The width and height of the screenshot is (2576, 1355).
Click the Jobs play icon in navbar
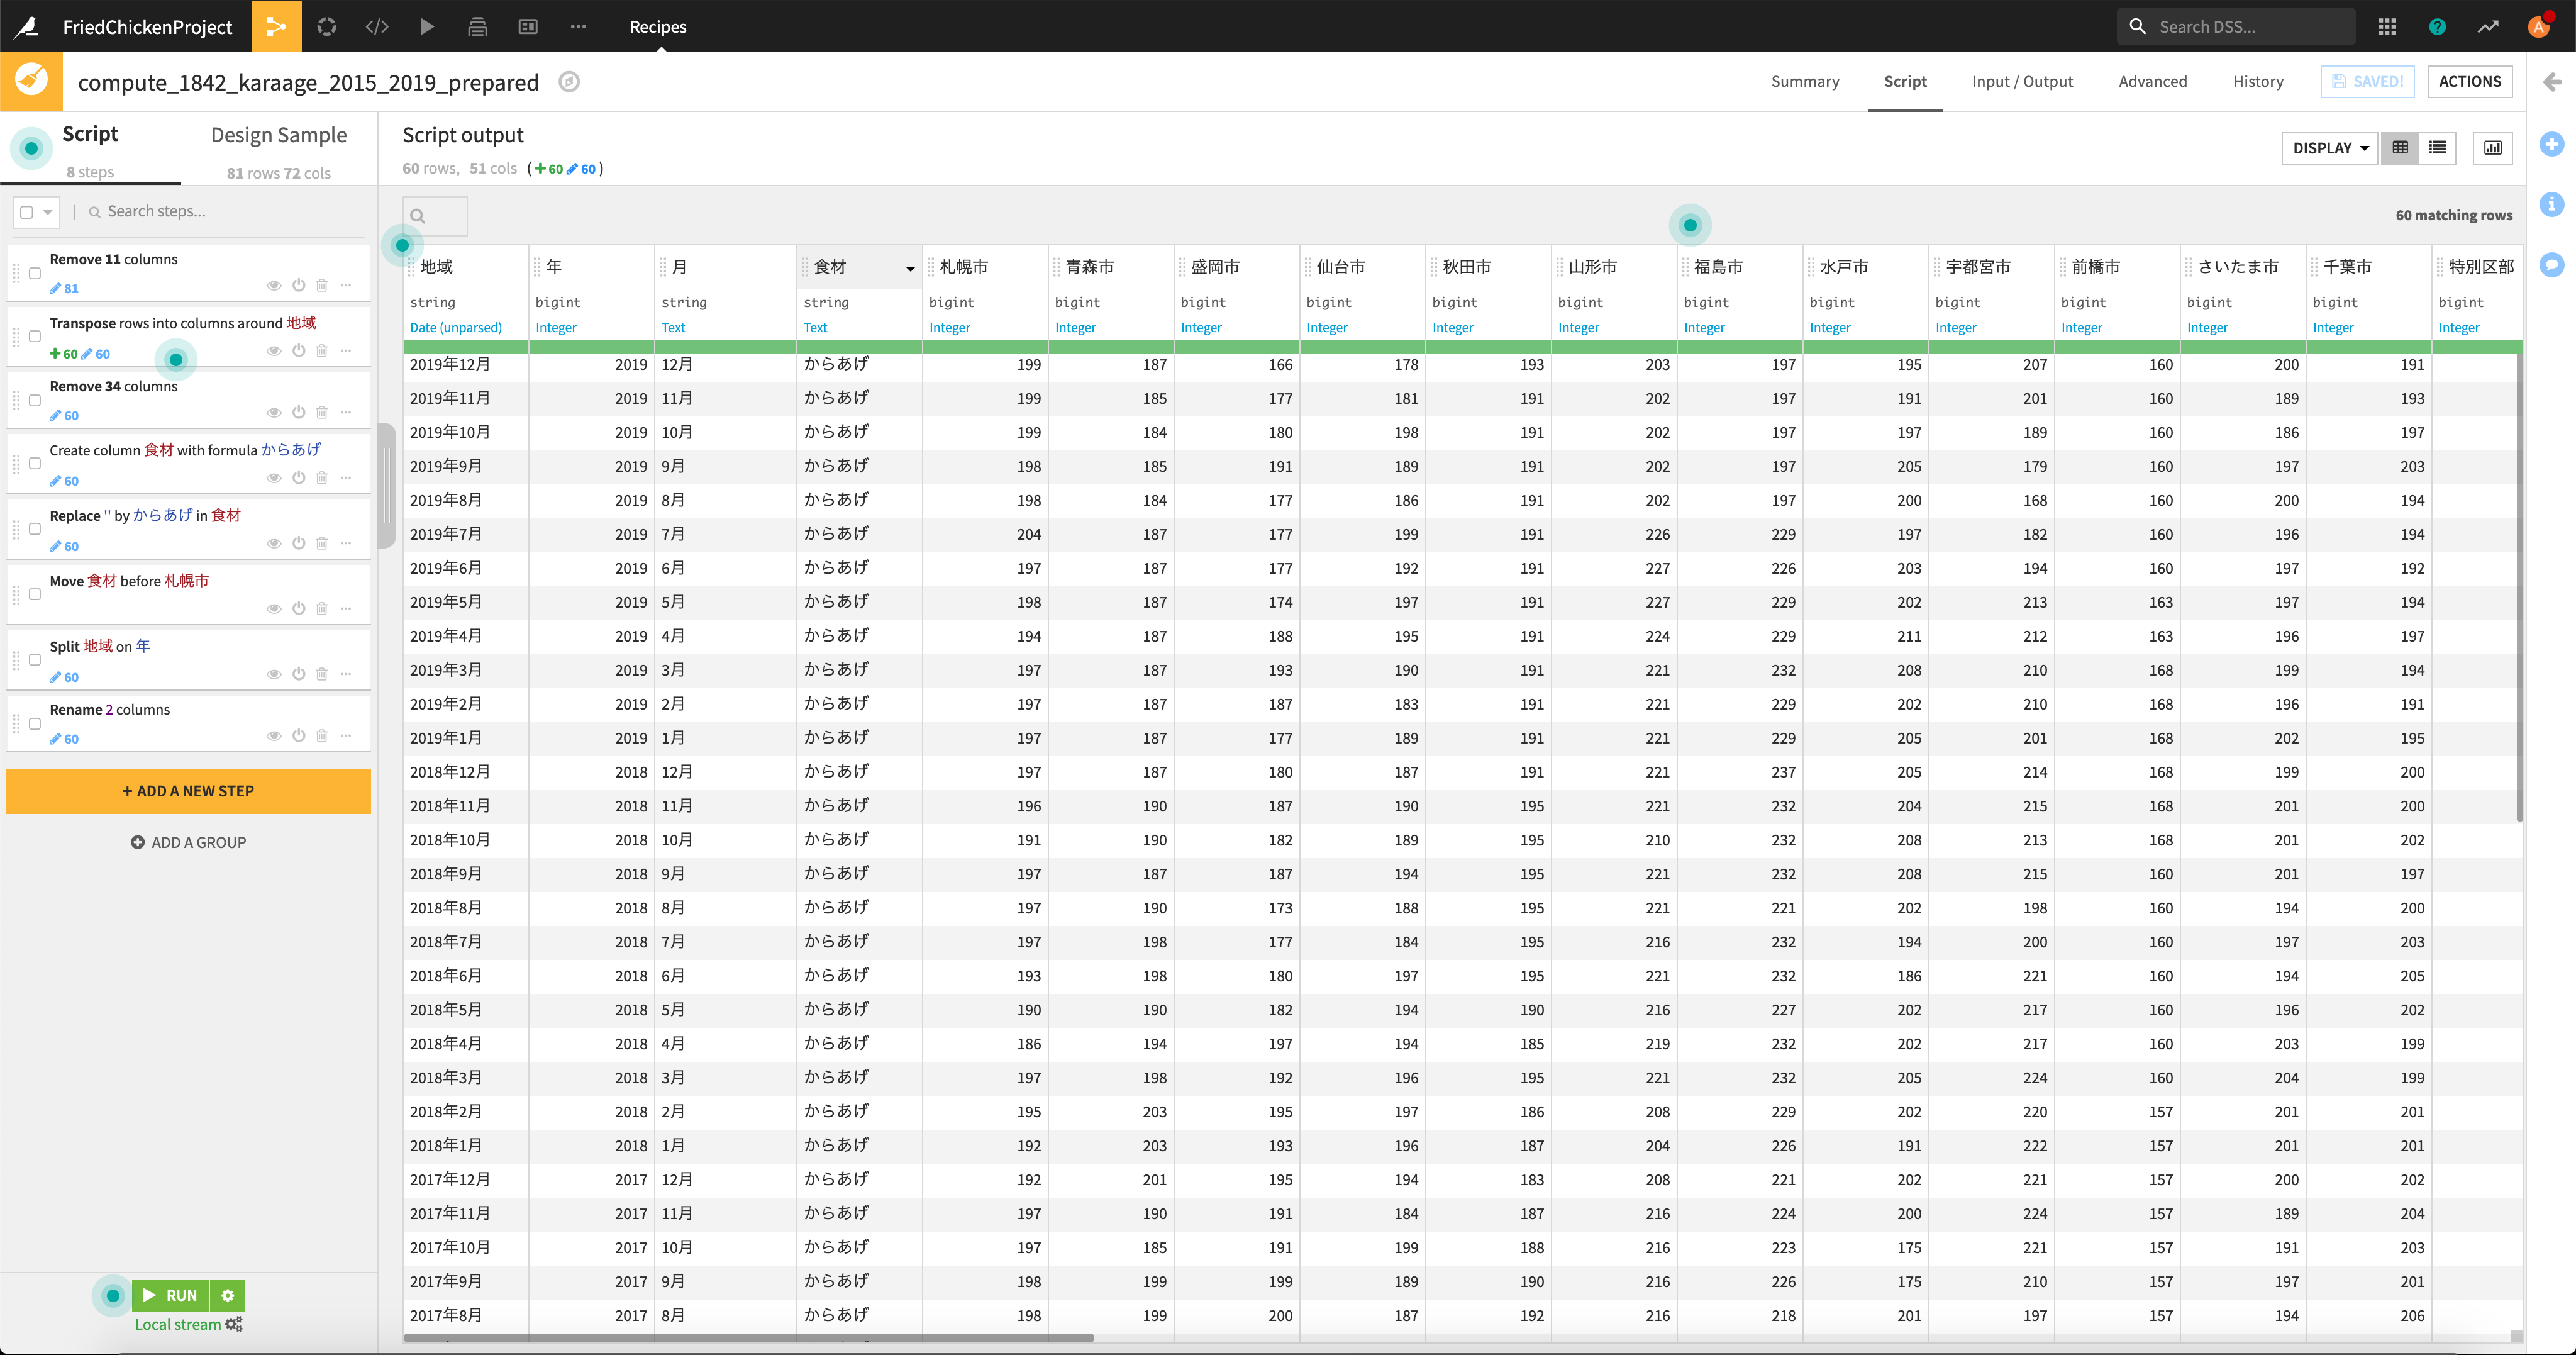coord(427,26)
